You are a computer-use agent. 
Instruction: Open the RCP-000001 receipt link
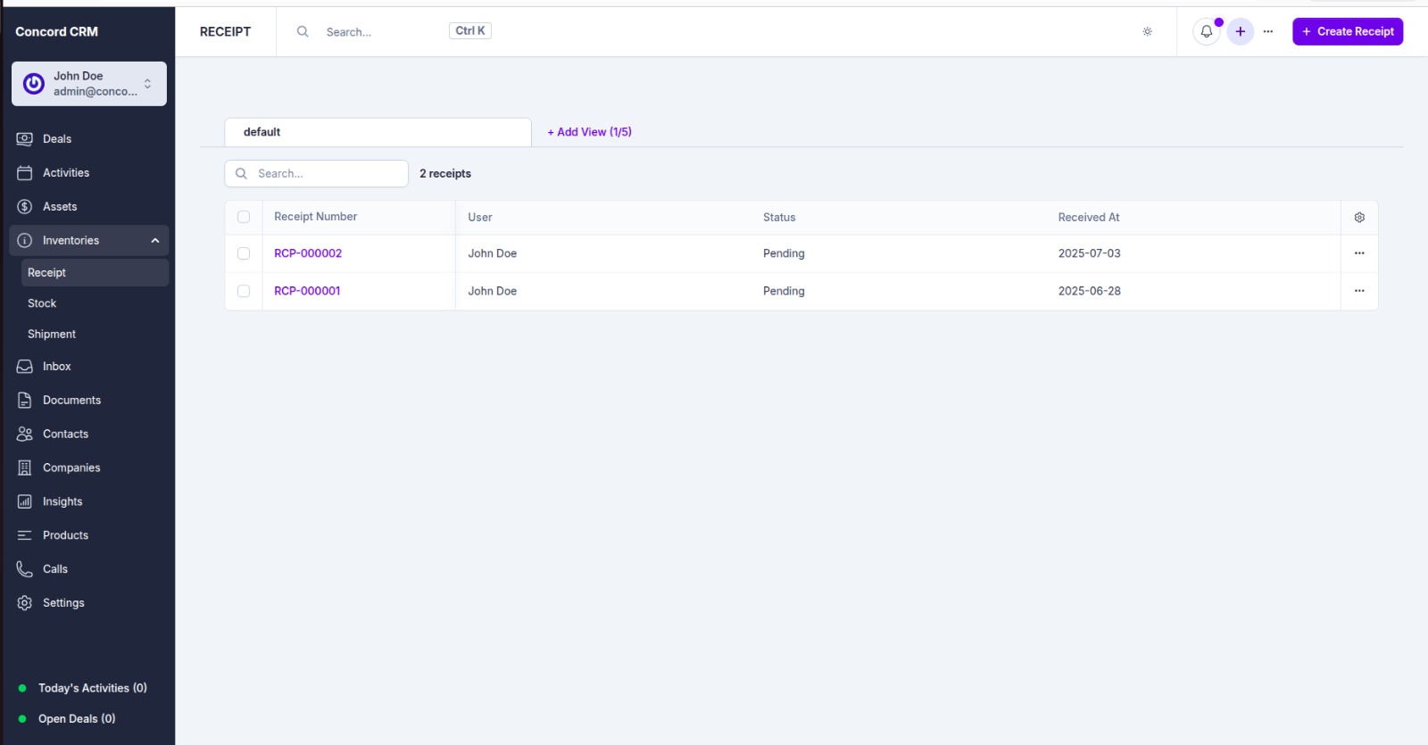tap(307, 291)
